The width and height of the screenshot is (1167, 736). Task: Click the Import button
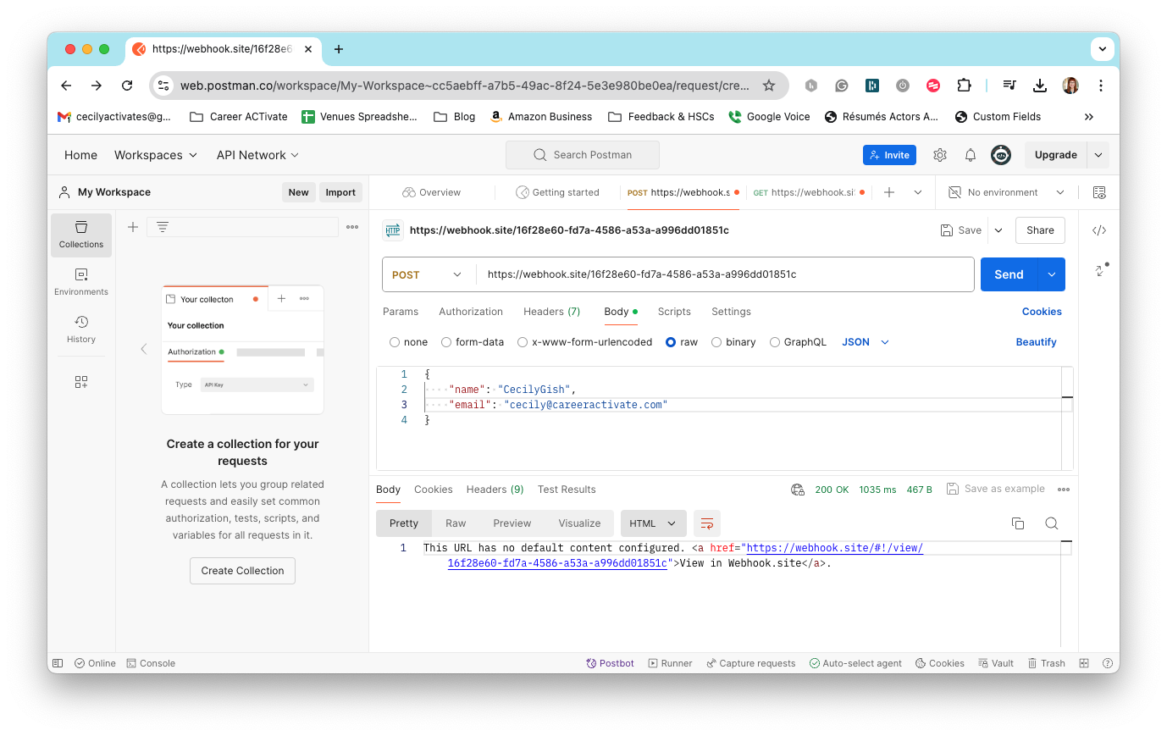pyautogui.click(x=340, y=192)
